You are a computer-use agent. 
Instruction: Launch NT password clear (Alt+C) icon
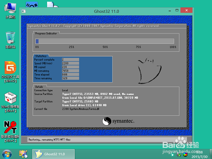coord(10,131)
